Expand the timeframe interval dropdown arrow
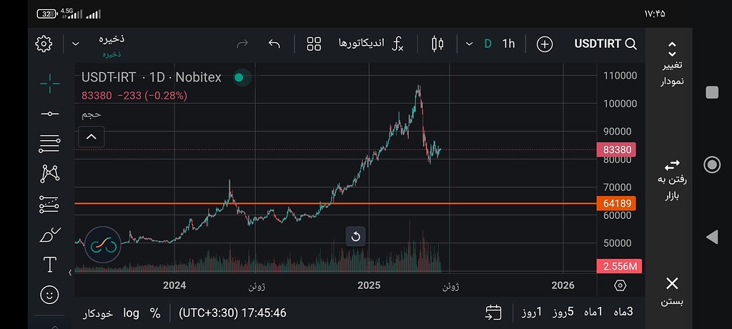The image size is (732, 329). point(470,44)
